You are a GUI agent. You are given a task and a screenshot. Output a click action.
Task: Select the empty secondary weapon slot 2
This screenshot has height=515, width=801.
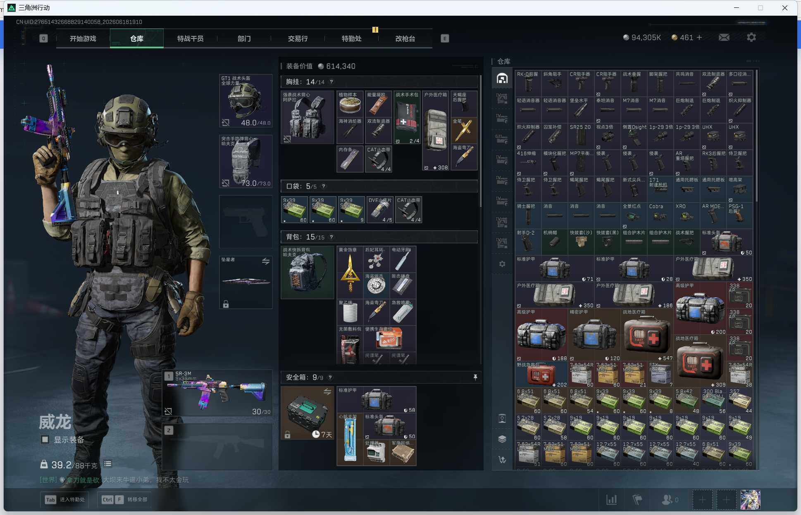pos(217,447)
